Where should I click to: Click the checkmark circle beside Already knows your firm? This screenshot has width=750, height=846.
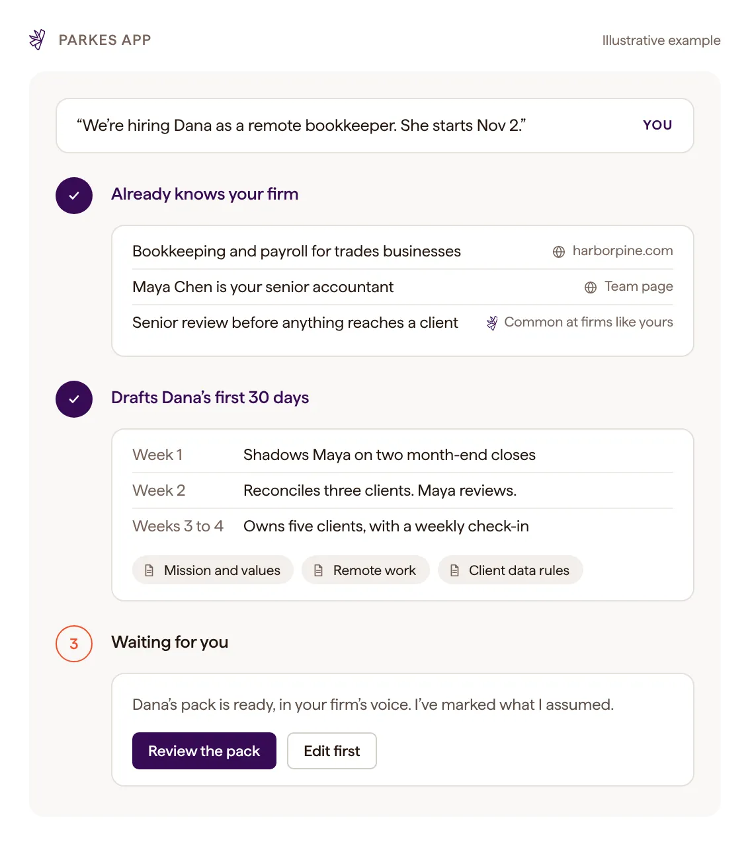[74, 196]
